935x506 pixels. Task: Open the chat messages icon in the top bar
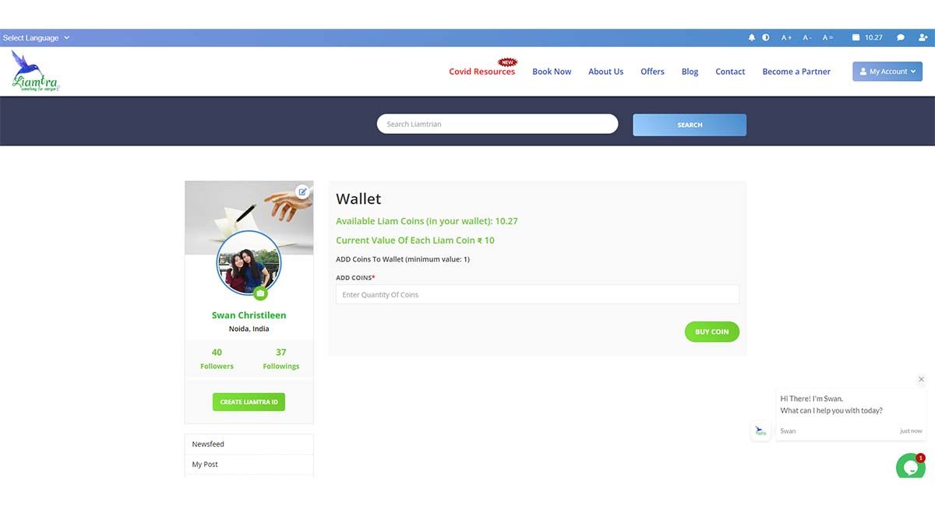901,37
